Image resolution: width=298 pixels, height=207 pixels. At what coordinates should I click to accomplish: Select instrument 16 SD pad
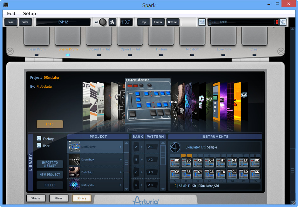[x=255, y=174]
